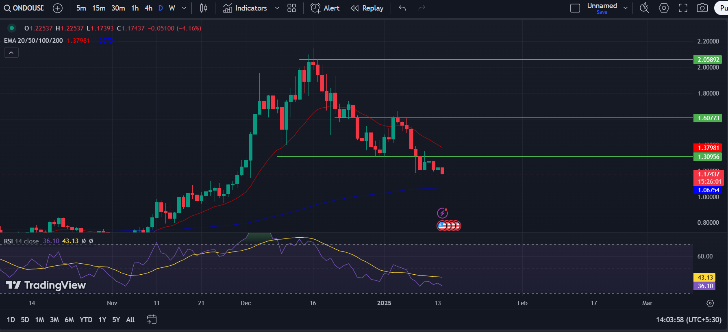The height and width of the screenshot is (332, 728).
Task: Undo the last chart action
Action: (x=402, y=8)
